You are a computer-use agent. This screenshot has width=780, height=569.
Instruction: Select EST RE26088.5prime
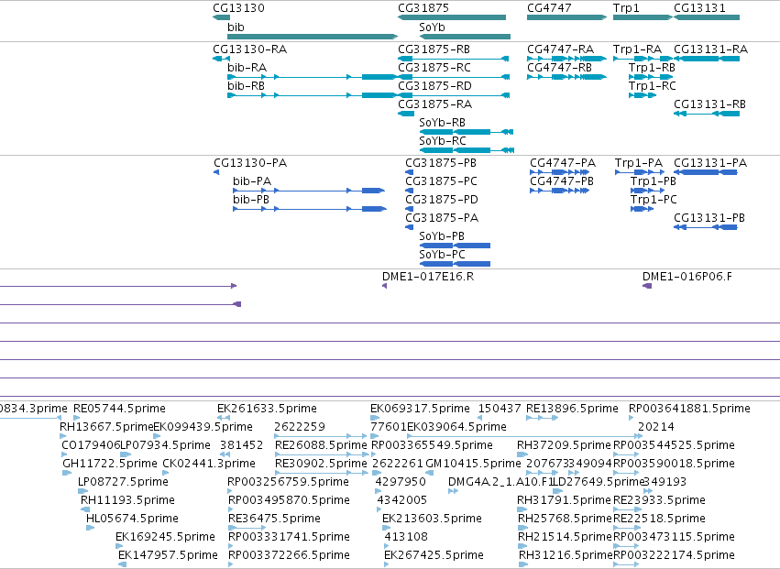[323, 454]
